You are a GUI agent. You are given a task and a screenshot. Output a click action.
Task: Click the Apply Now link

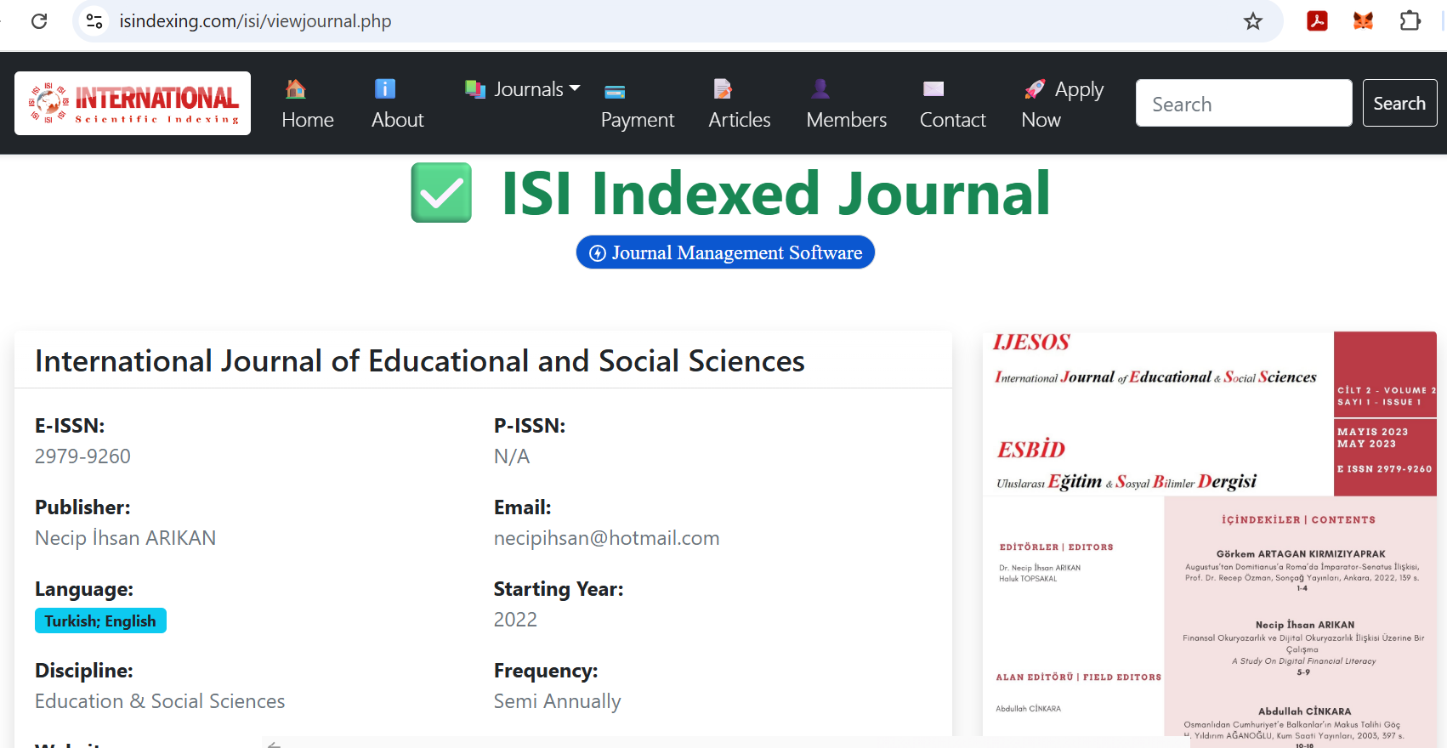pos(1062,104)
